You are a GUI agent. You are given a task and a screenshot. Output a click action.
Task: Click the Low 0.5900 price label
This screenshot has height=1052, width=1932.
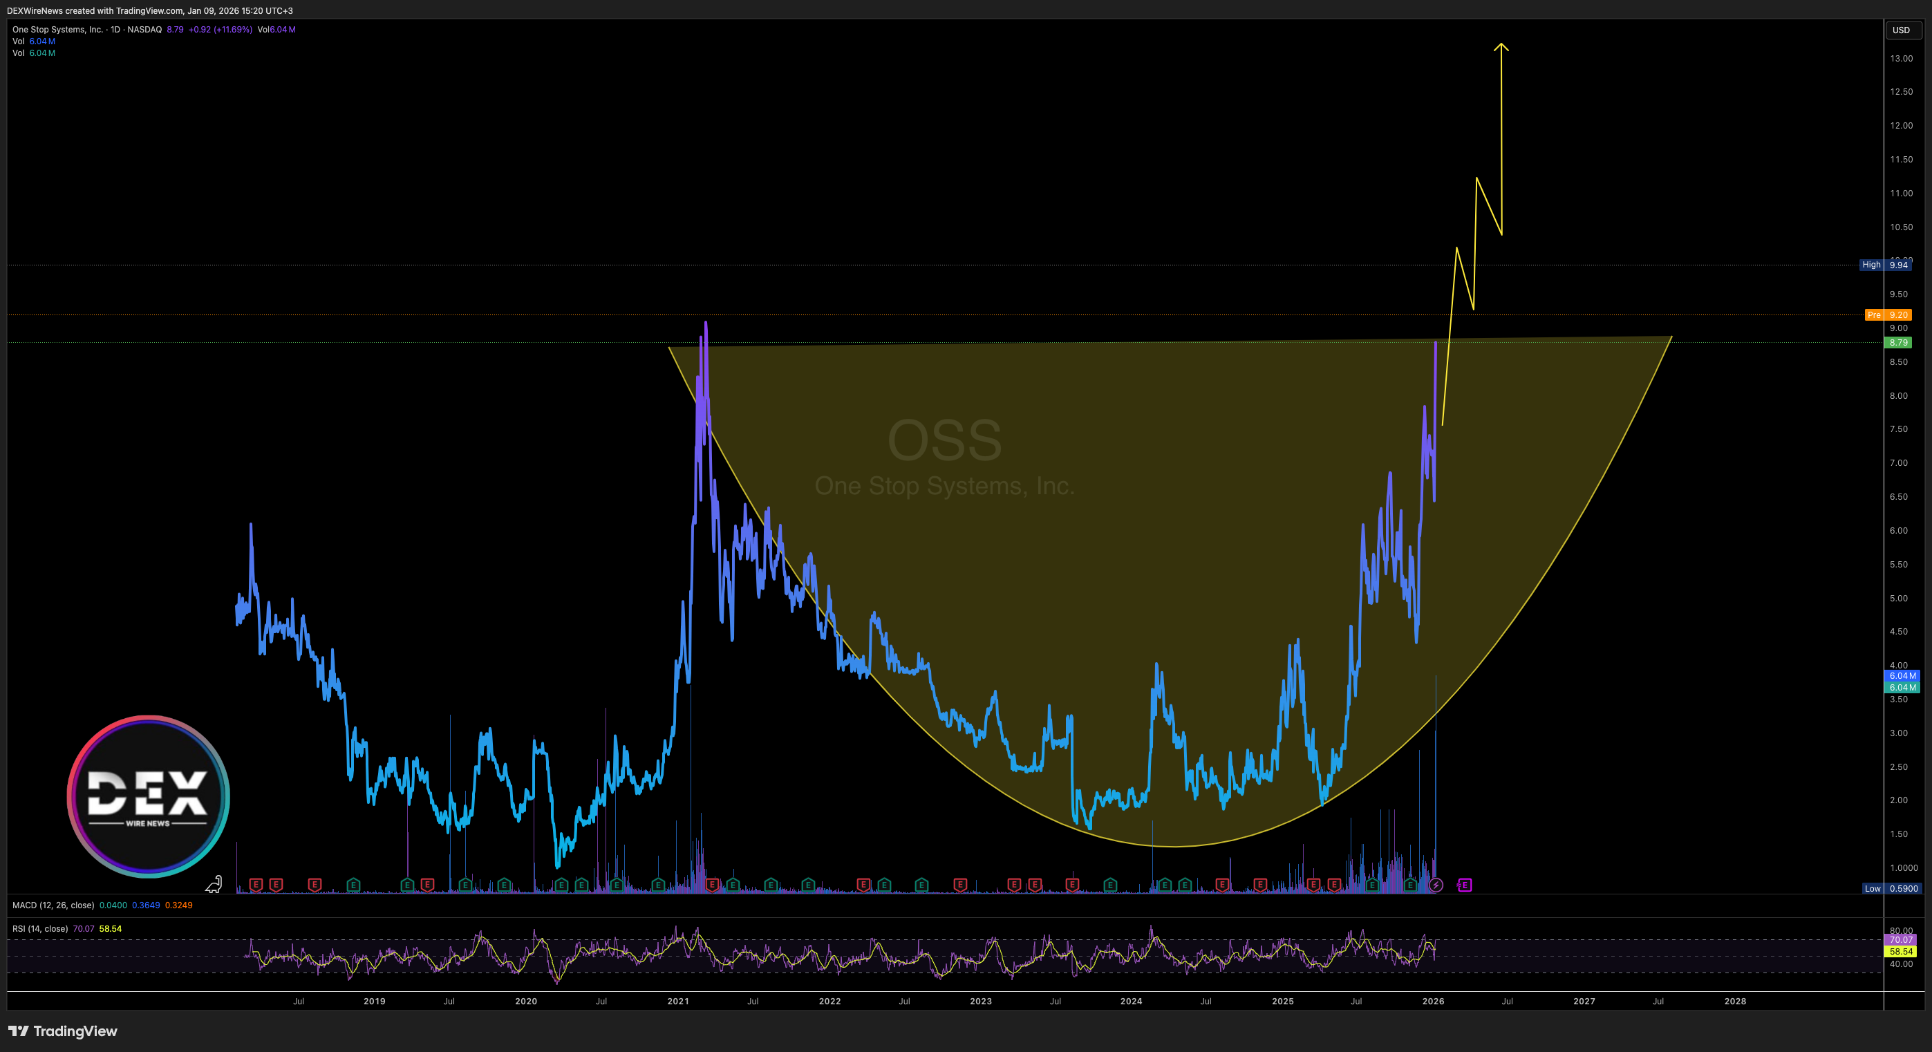1891,889
